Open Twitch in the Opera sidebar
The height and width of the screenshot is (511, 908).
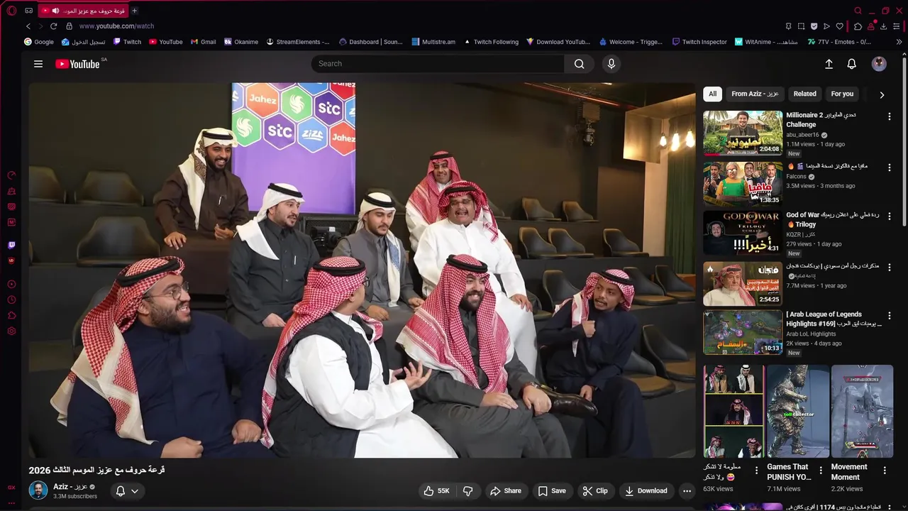pyautogui.click(x=11, y=245)
